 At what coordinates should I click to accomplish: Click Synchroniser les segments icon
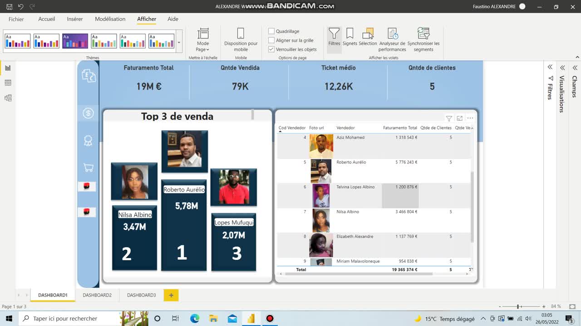click(x=423, y=34)
